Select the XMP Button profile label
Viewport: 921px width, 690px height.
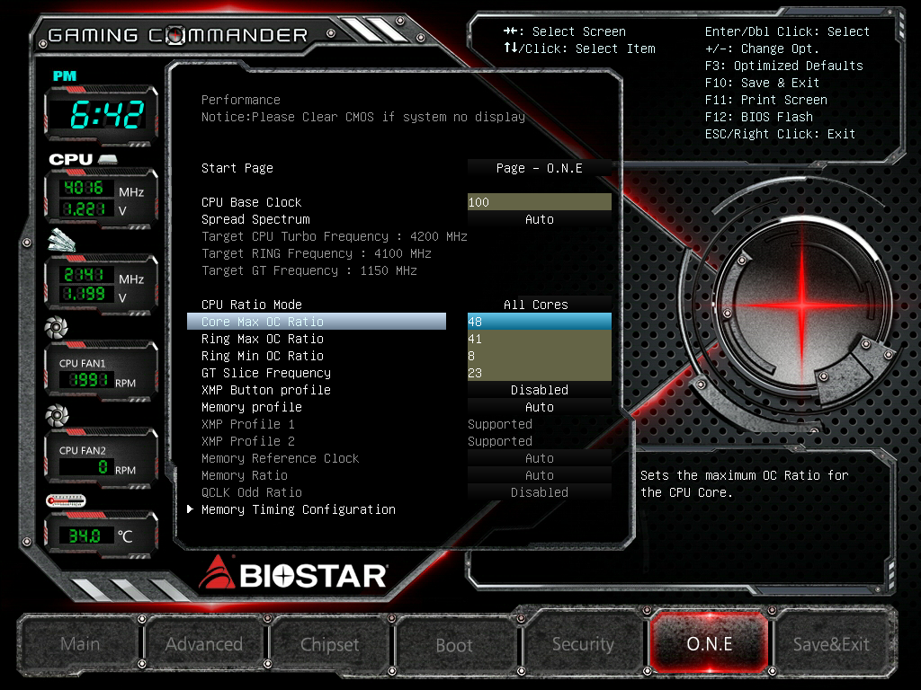[x=266, y=390]
